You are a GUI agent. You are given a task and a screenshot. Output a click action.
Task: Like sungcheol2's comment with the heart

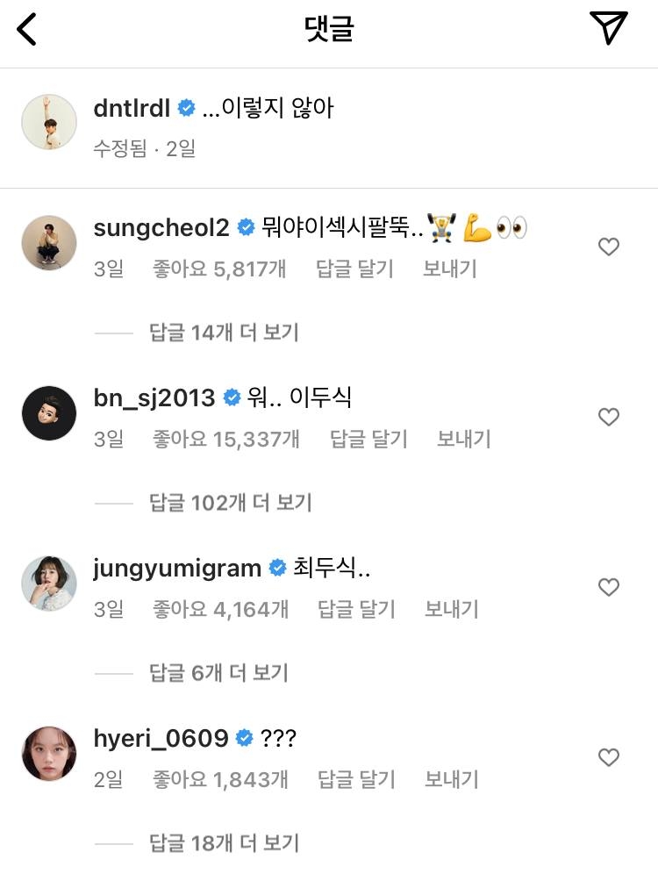coord(608,247)
